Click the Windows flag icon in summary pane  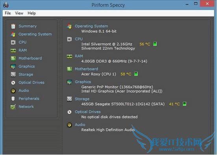[69, 26]
